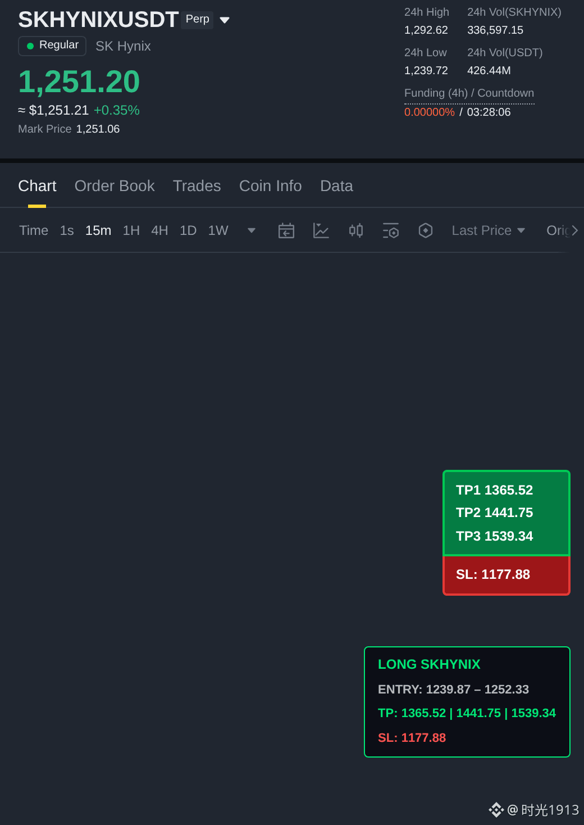This screenshot has width=584, height=825.
Task: Click the 24h High value 1,292.62
Action: coord(426,30)
